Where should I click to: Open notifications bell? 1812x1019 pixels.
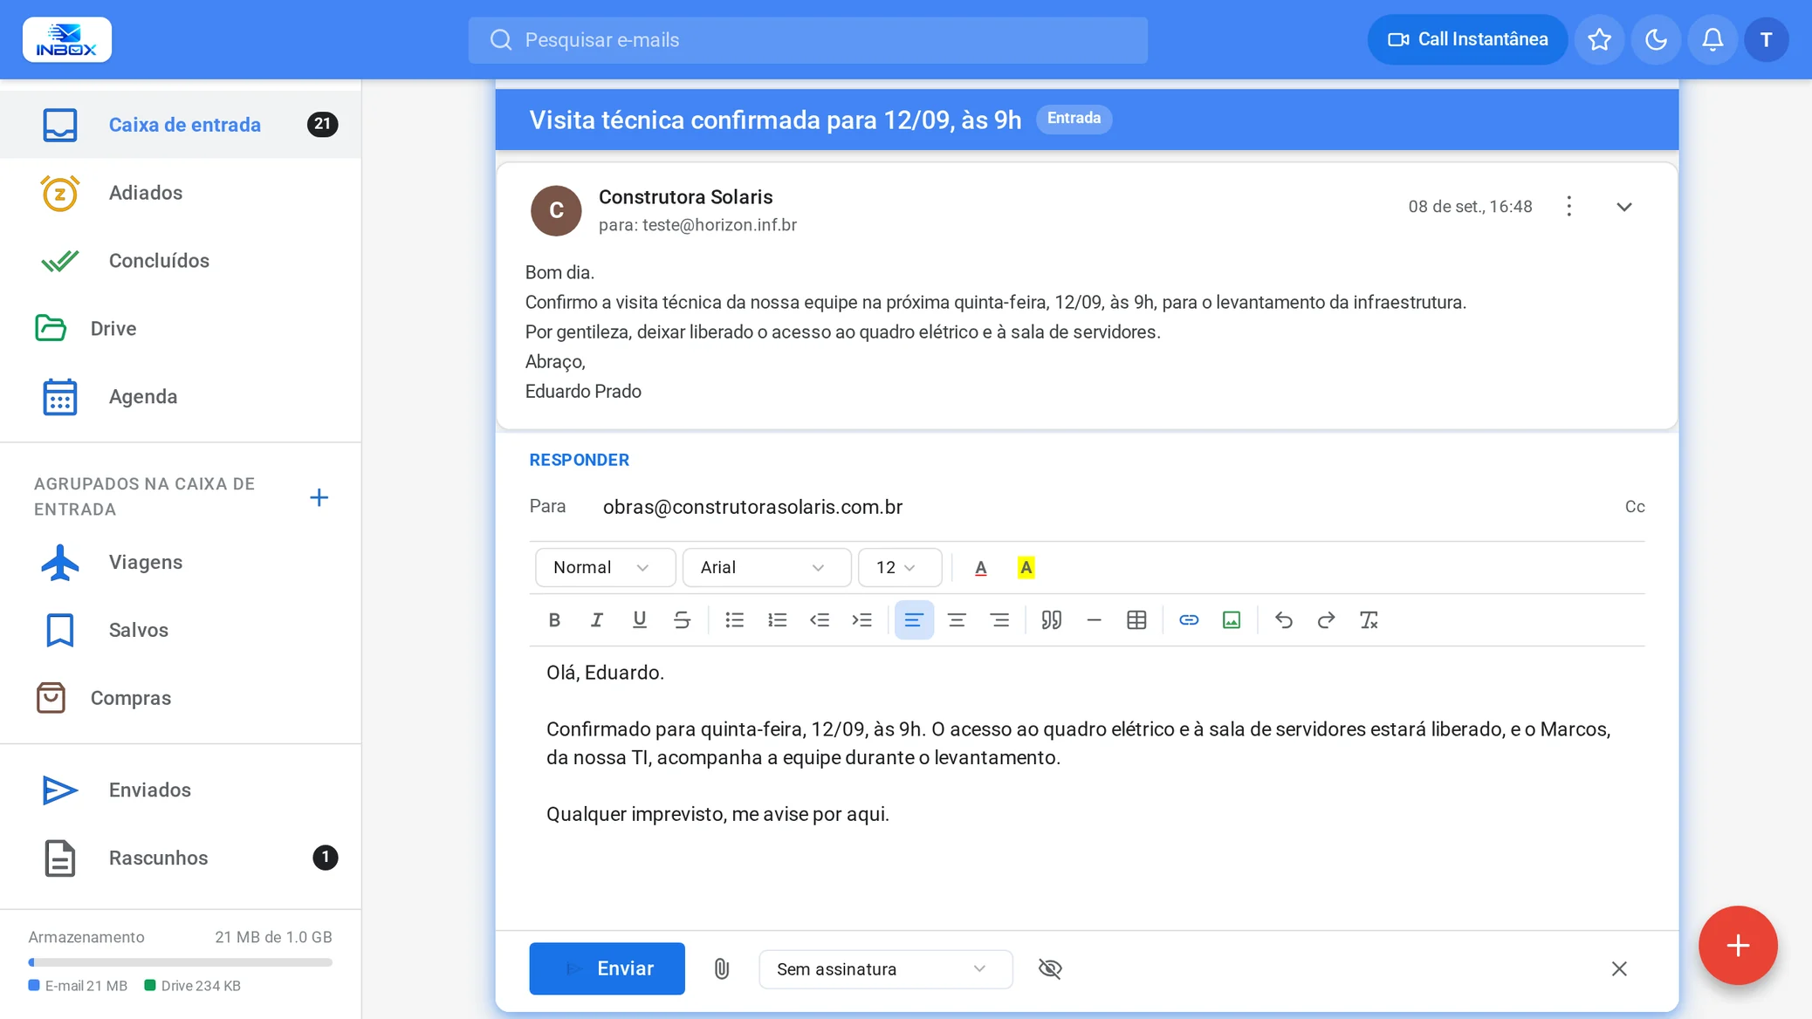(1712, 39)
